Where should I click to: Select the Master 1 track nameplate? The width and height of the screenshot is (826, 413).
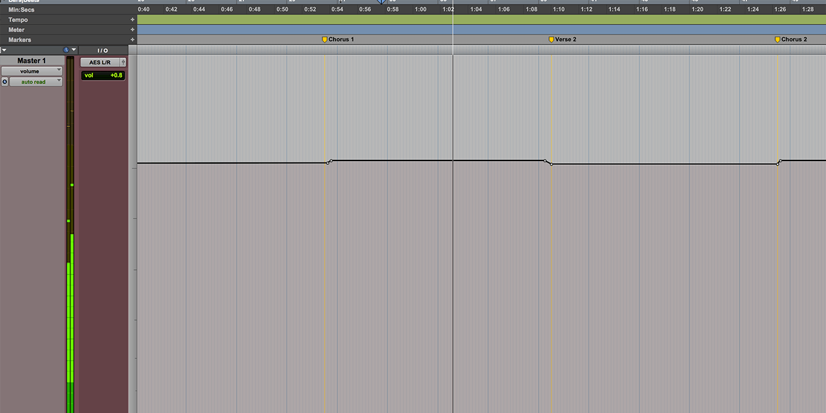[31, 60]
